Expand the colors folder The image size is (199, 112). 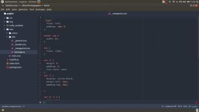7,33
